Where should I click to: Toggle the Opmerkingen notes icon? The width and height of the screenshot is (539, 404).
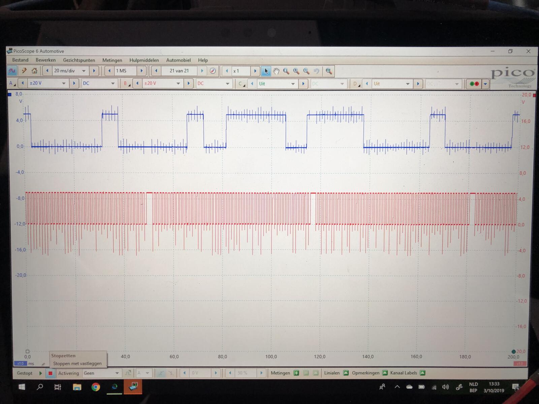pos(385,373)
